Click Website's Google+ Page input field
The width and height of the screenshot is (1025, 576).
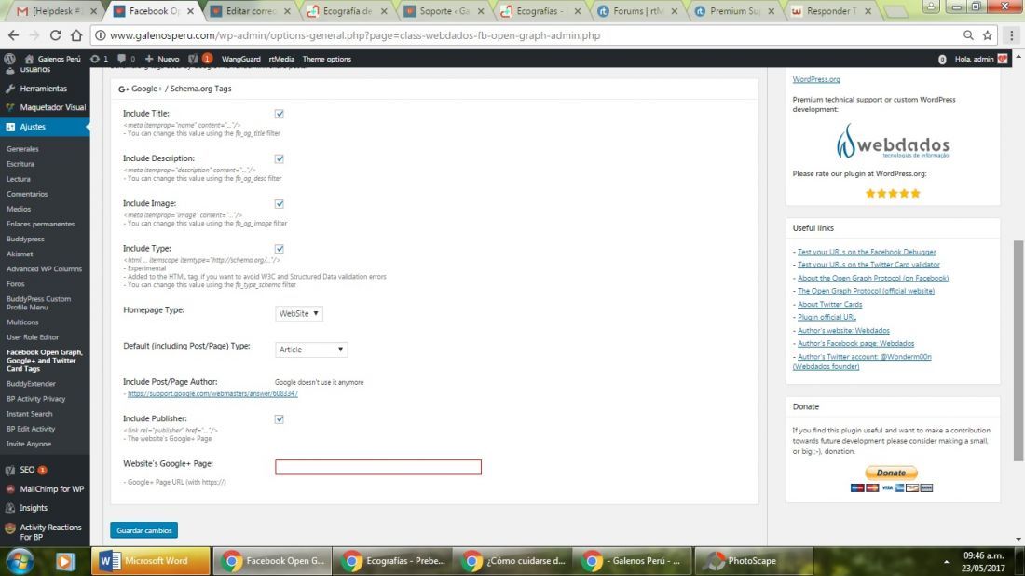[377, 467]
